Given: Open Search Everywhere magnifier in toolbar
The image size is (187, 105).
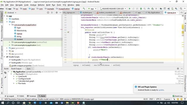Looking at the screenshot, I should click(x=181, y=9).
